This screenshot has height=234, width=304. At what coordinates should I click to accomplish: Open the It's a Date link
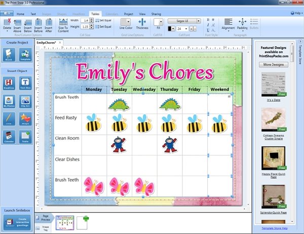click(274, 100)
